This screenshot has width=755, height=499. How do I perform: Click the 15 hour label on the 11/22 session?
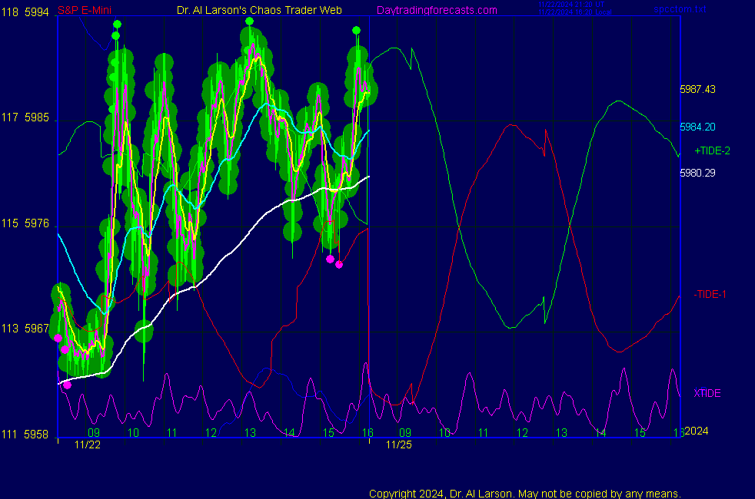tap(328, 433)
